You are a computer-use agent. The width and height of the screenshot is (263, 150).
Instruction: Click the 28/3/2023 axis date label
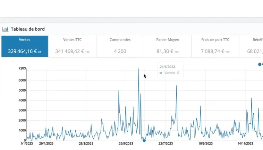point(86,144)
